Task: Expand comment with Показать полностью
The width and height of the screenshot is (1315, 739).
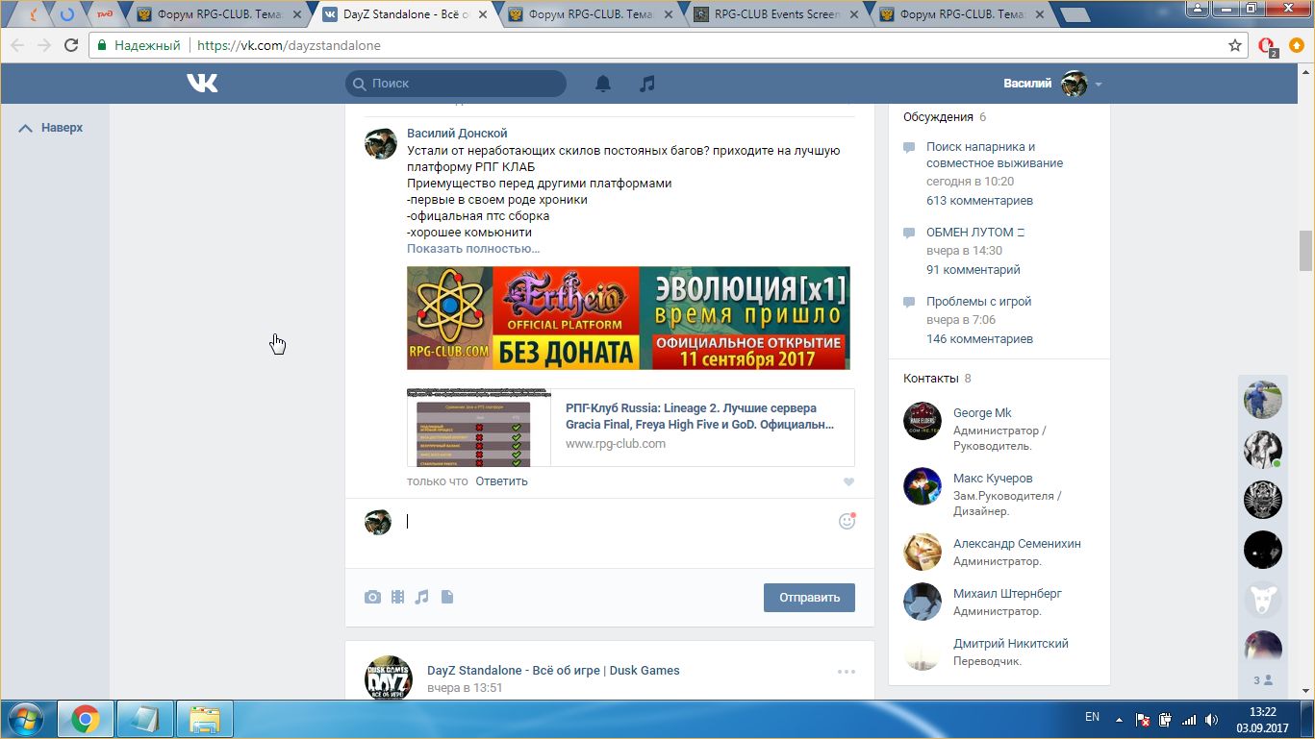Action: click(473, 248)
